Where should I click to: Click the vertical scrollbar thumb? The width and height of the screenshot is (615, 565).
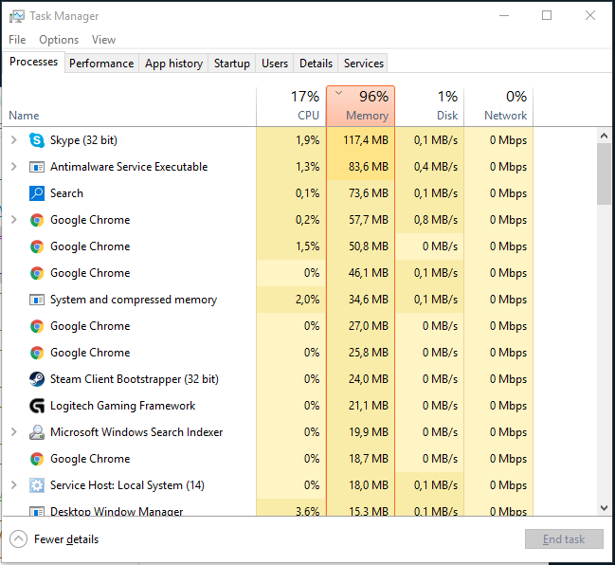tap(604, 173)
